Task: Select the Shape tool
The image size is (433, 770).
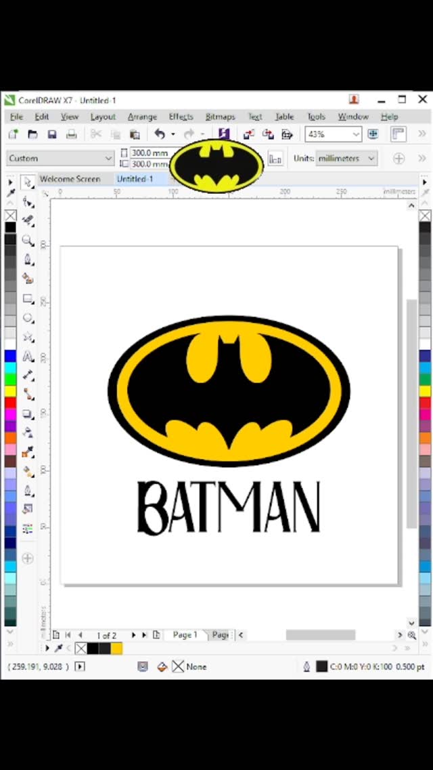Action: click(28, 201)
